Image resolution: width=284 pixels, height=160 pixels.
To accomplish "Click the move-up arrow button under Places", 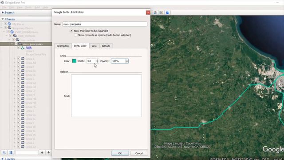I will click(42, 152).
